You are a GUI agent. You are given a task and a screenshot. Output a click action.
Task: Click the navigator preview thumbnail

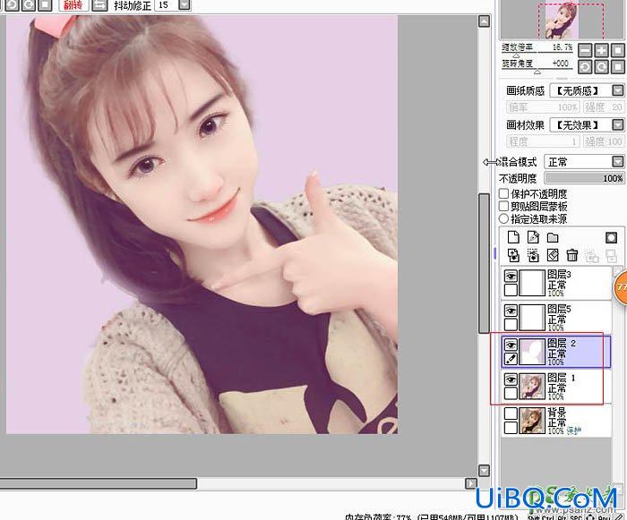pos(562,19)
